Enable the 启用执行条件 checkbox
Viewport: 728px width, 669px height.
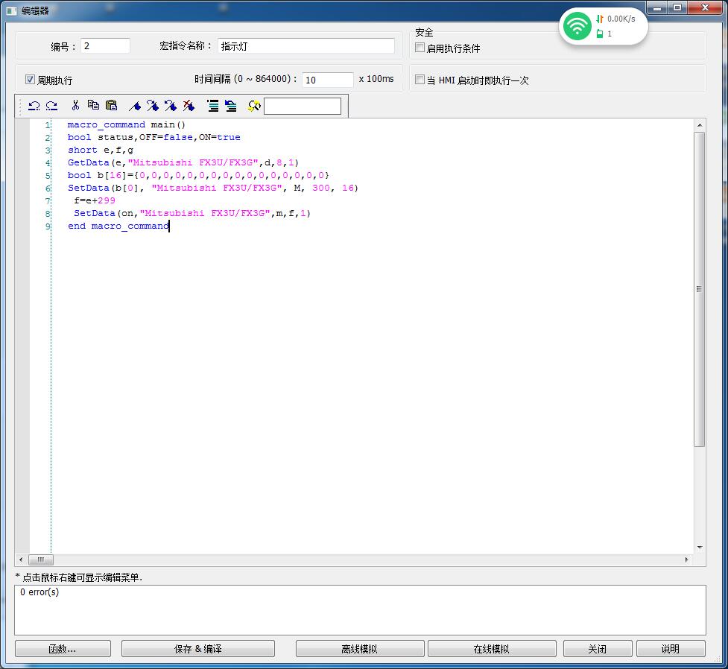coord(420,48)
